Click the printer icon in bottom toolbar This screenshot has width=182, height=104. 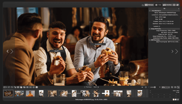(37, 87)
